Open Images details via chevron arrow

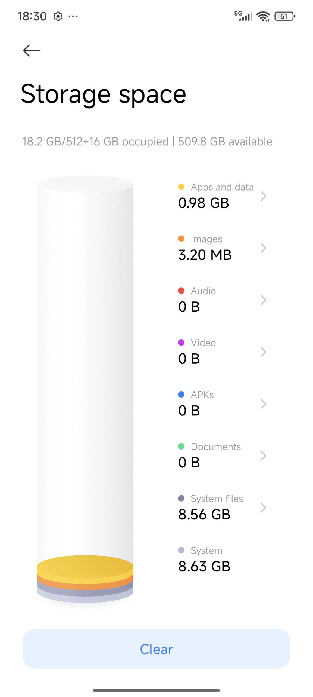(263, 248)
